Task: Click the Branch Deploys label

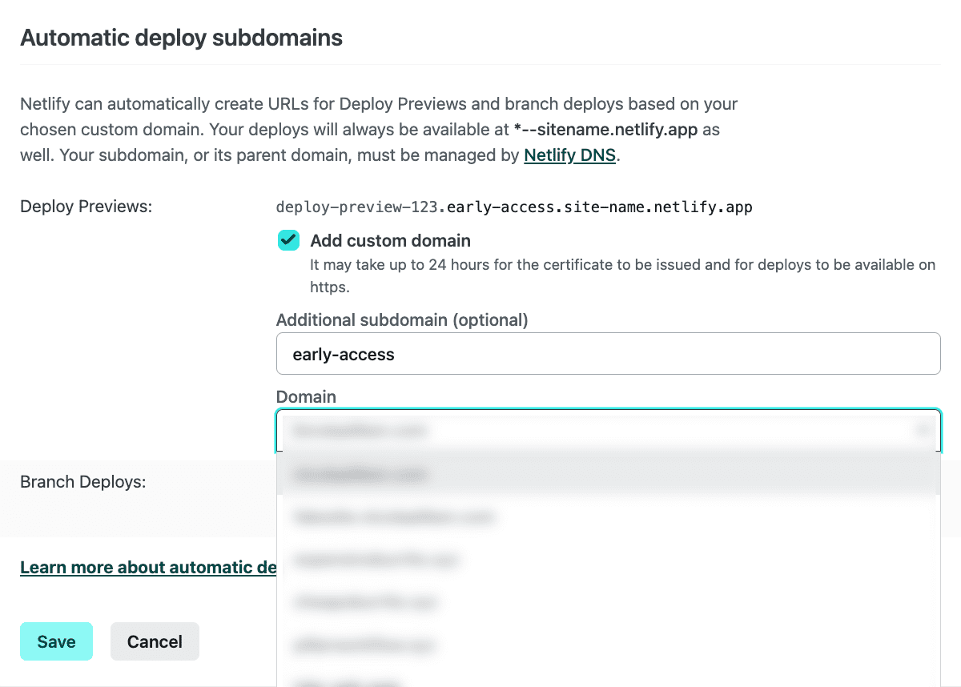Action: (x=82, y=482)
